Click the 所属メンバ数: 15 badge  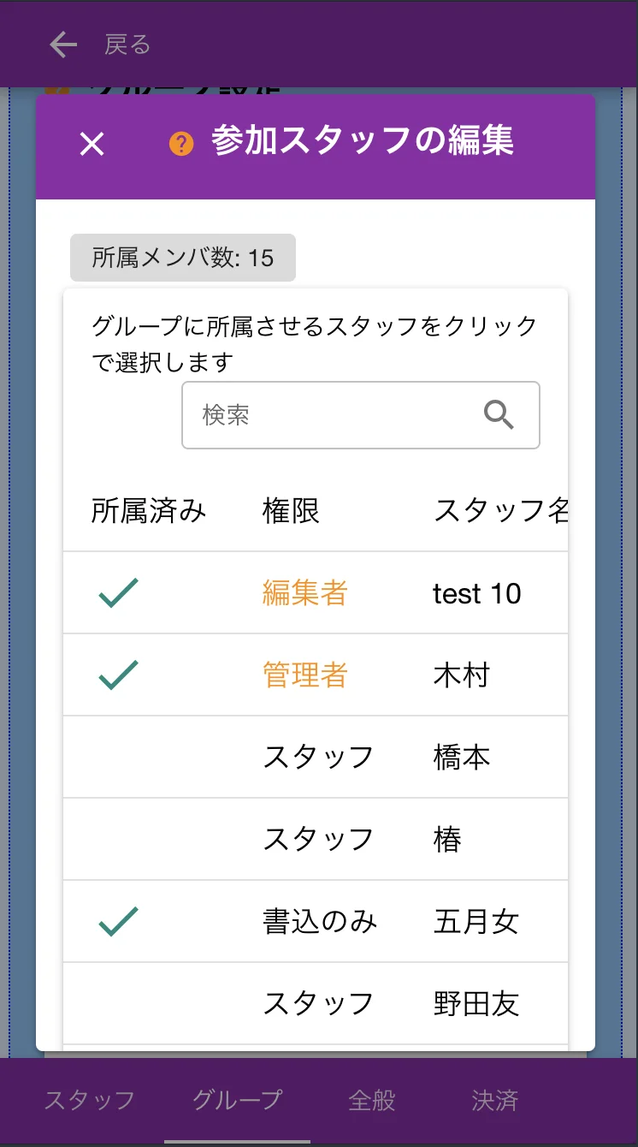(x=183, y=258)
